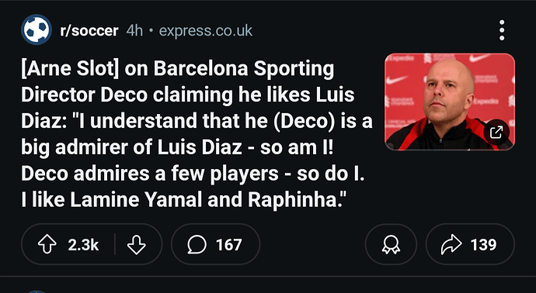Screen dimensions: 536x293
Task: Tap the 2.3k vote score
Action: tap(83, 245)
